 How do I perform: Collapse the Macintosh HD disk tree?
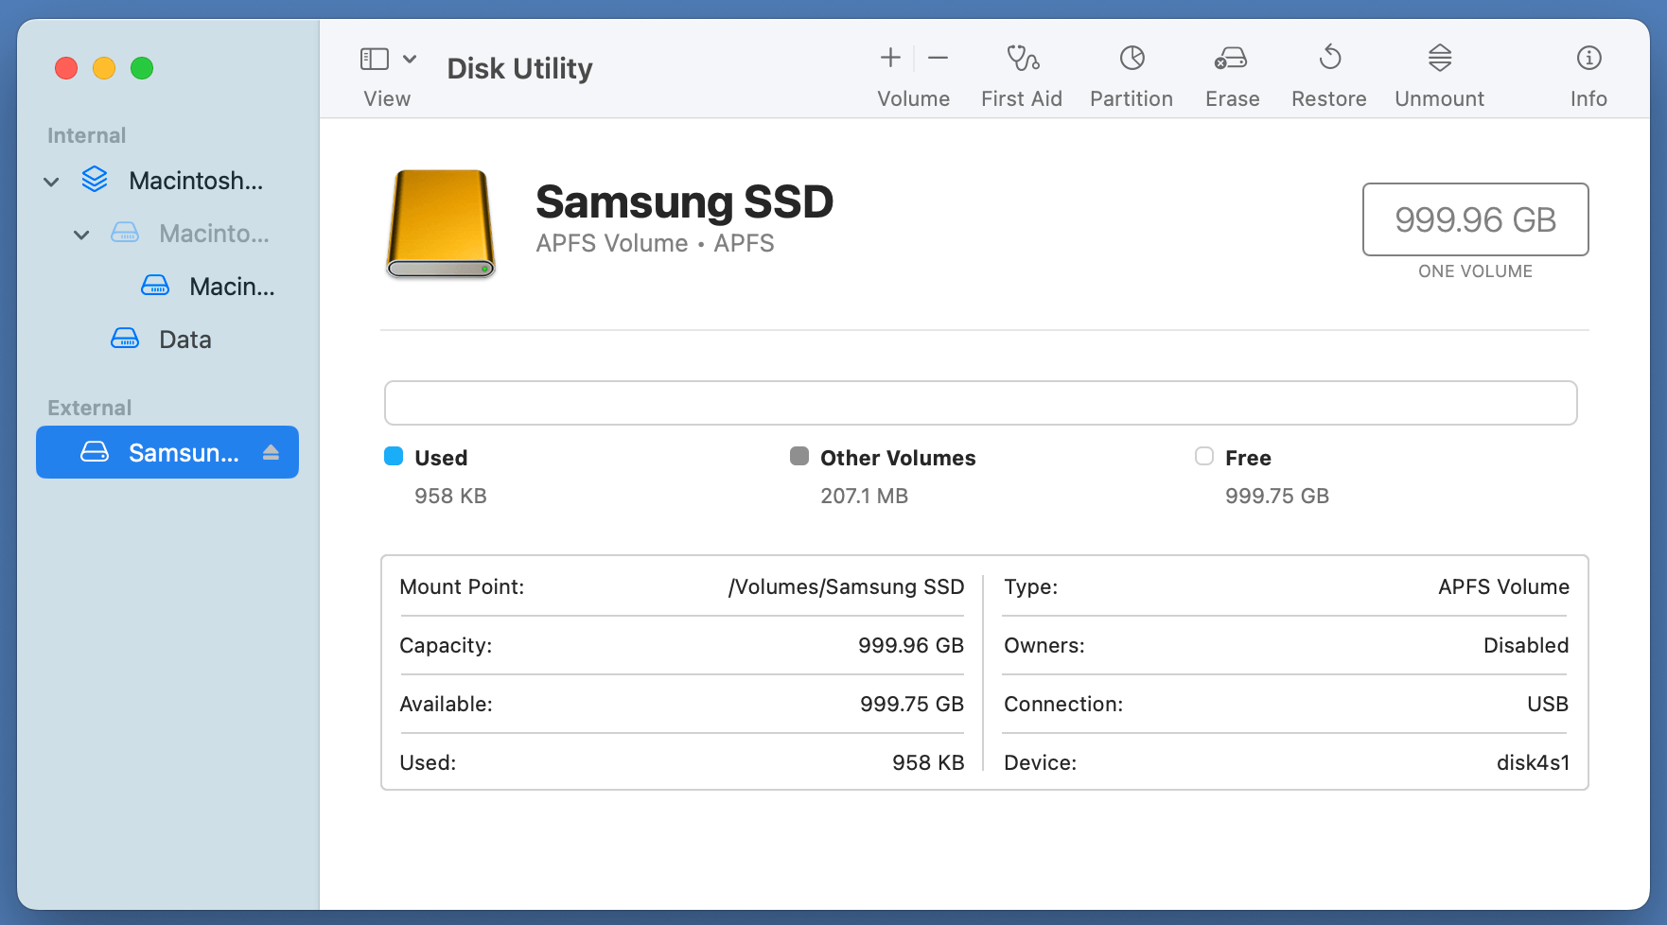51,181
